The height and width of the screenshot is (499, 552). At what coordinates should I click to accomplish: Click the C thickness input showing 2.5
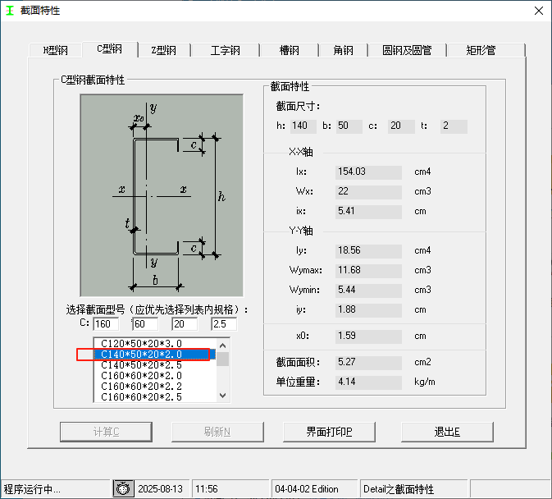[x=224, y=324]
